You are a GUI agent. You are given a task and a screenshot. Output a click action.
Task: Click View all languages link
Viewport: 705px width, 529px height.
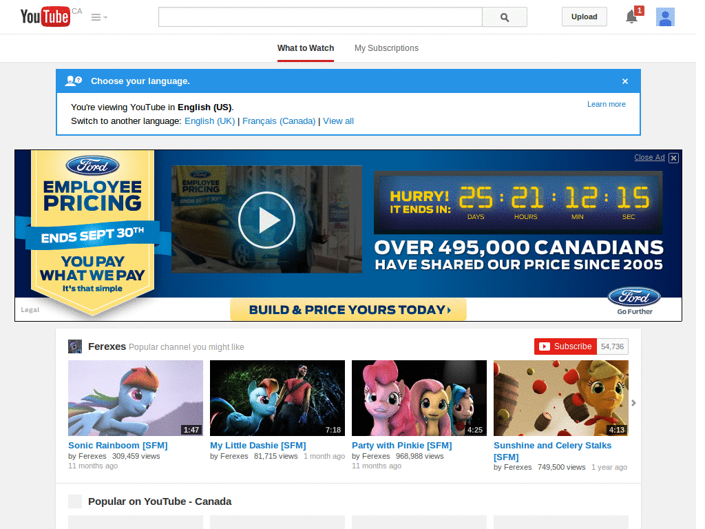click(x=338, y=121)
